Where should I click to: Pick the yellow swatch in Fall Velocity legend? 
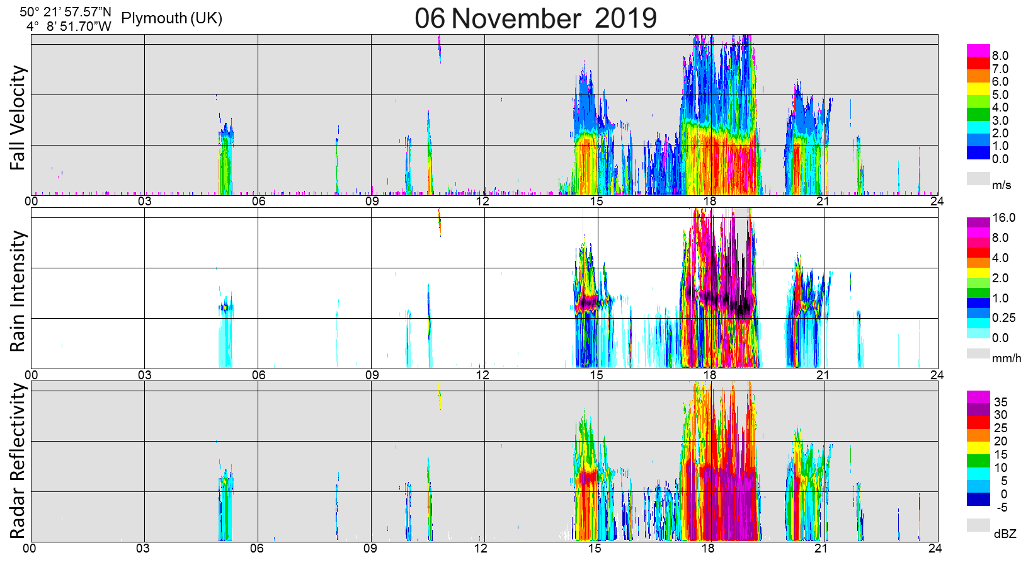978,89
